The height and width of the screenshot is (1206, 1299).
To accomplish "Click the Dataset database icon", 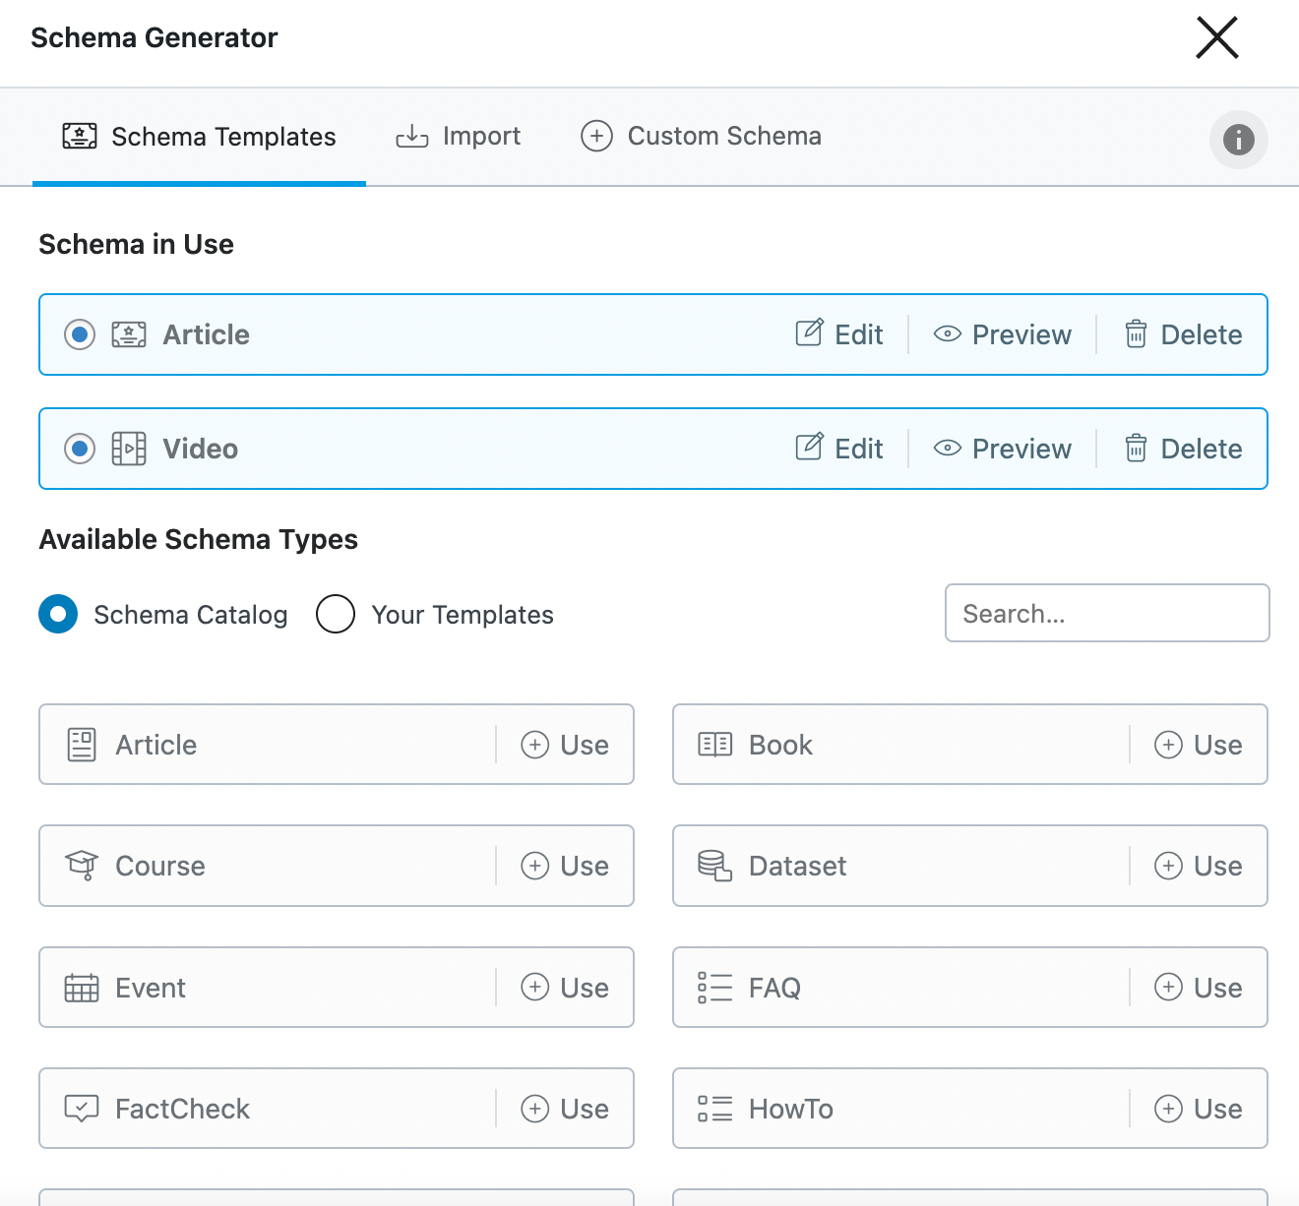I will pyautogui.click(x=715, y=866).
